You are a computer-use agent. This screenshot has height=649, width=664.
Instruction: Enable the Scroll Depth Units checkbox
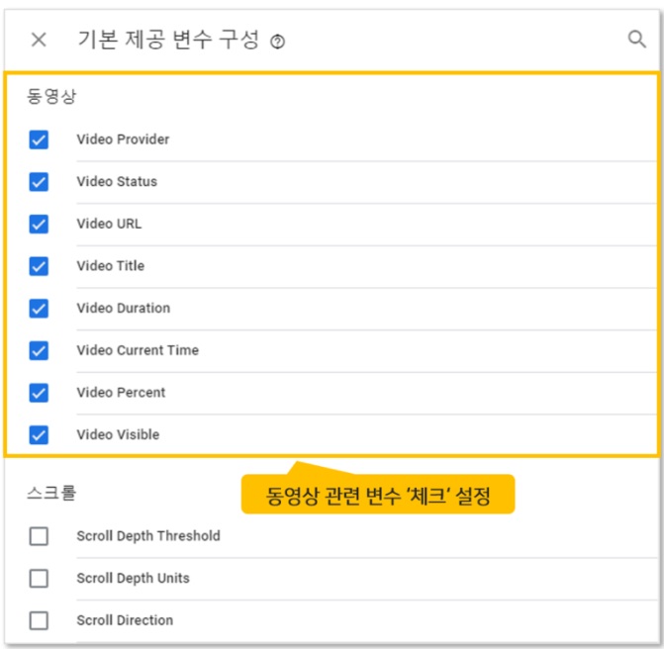39,579
